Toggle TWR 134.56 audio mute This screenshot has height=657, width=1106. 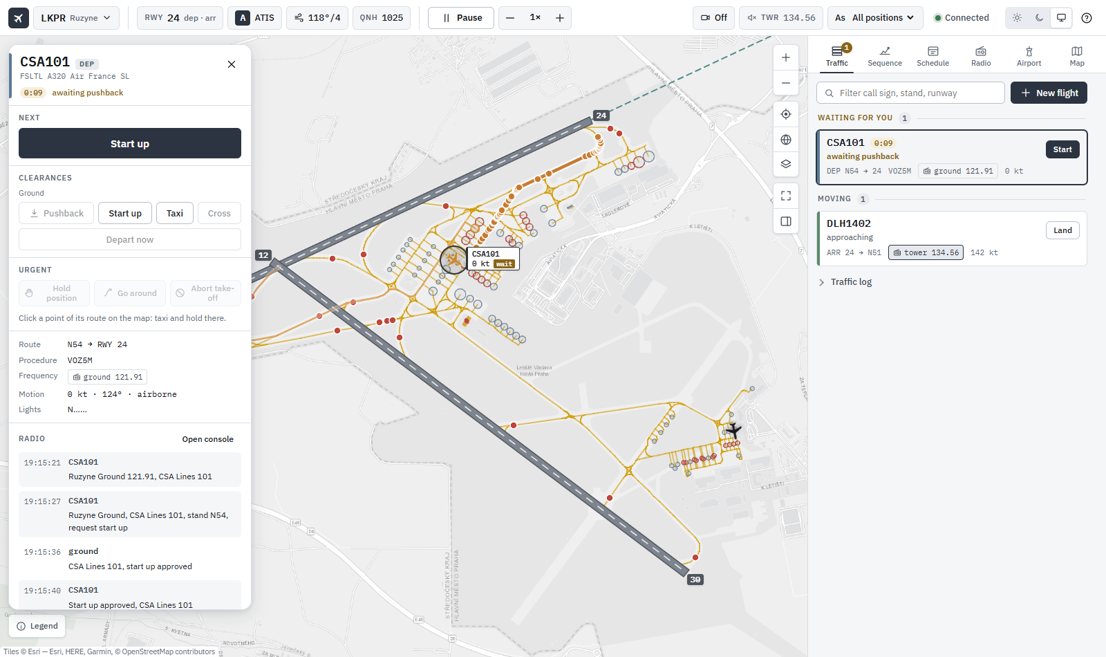coord(780,18)
